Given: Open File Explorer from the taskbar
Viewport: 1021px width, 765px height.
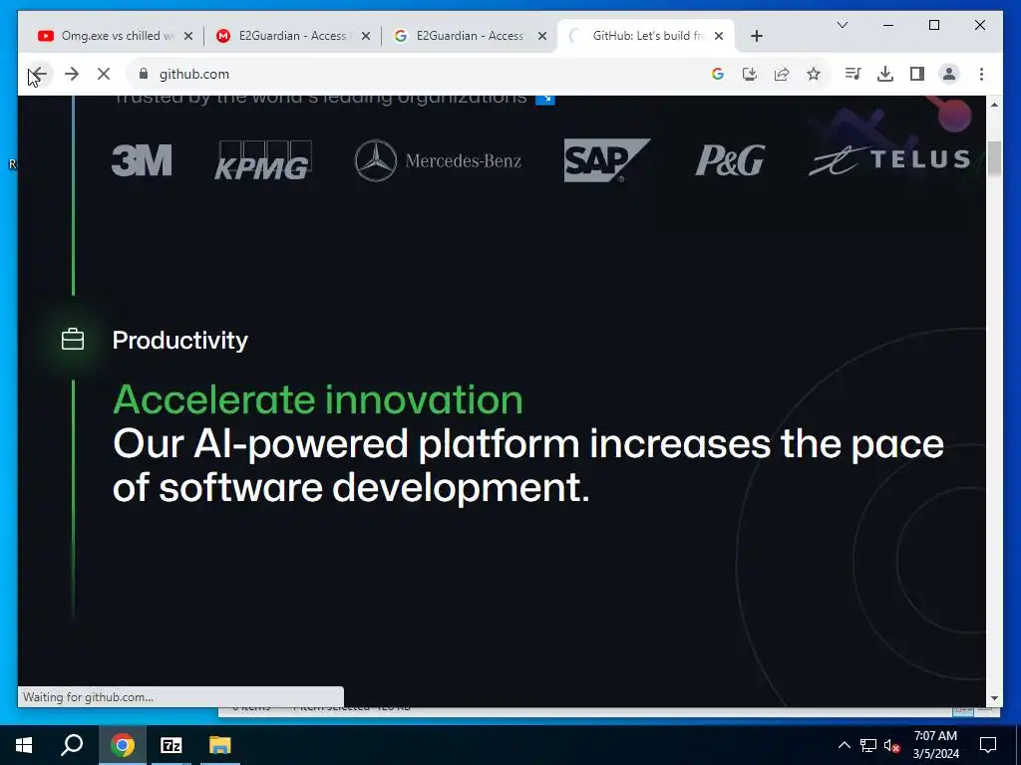Looking at the screenshot, I should (x=220, y=745).
